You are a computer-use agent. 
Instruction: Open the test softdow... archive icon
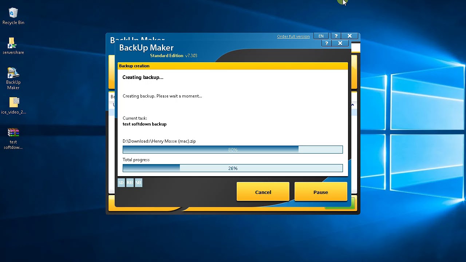coord(13,138)
